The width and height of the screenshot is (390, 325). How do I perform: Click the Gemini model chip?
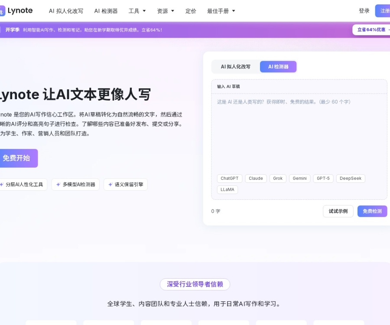[x=300, y=178]
